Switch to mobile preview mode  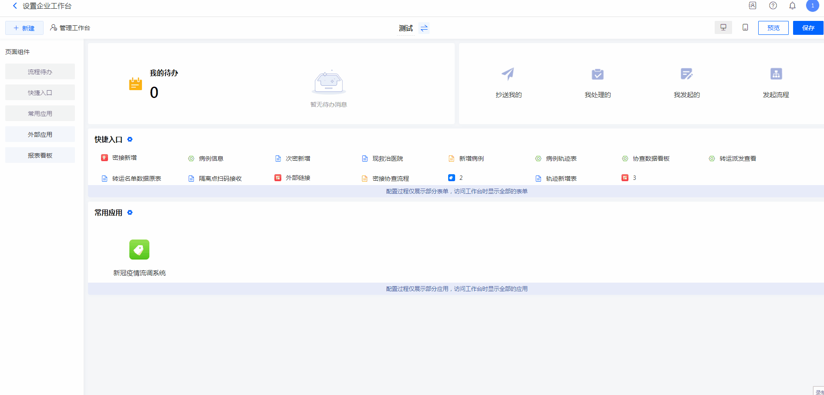pos(745,27)
